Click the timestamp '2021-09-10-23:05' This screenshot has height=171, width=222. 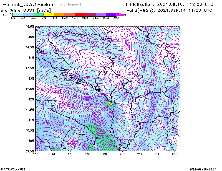point(203,169)
